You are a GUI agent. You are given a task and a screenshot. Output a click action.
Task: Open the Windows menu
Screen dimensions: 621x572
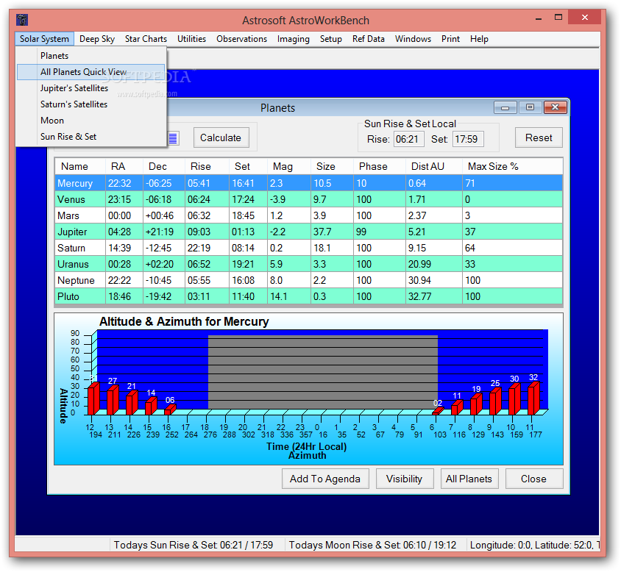413,39
